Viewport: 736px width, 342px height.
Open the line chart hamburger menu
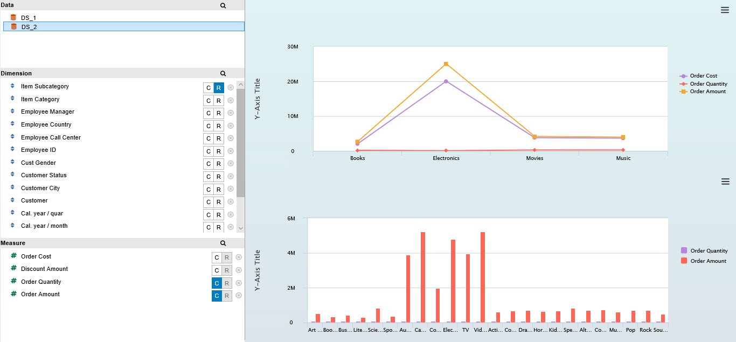[725, 10]
